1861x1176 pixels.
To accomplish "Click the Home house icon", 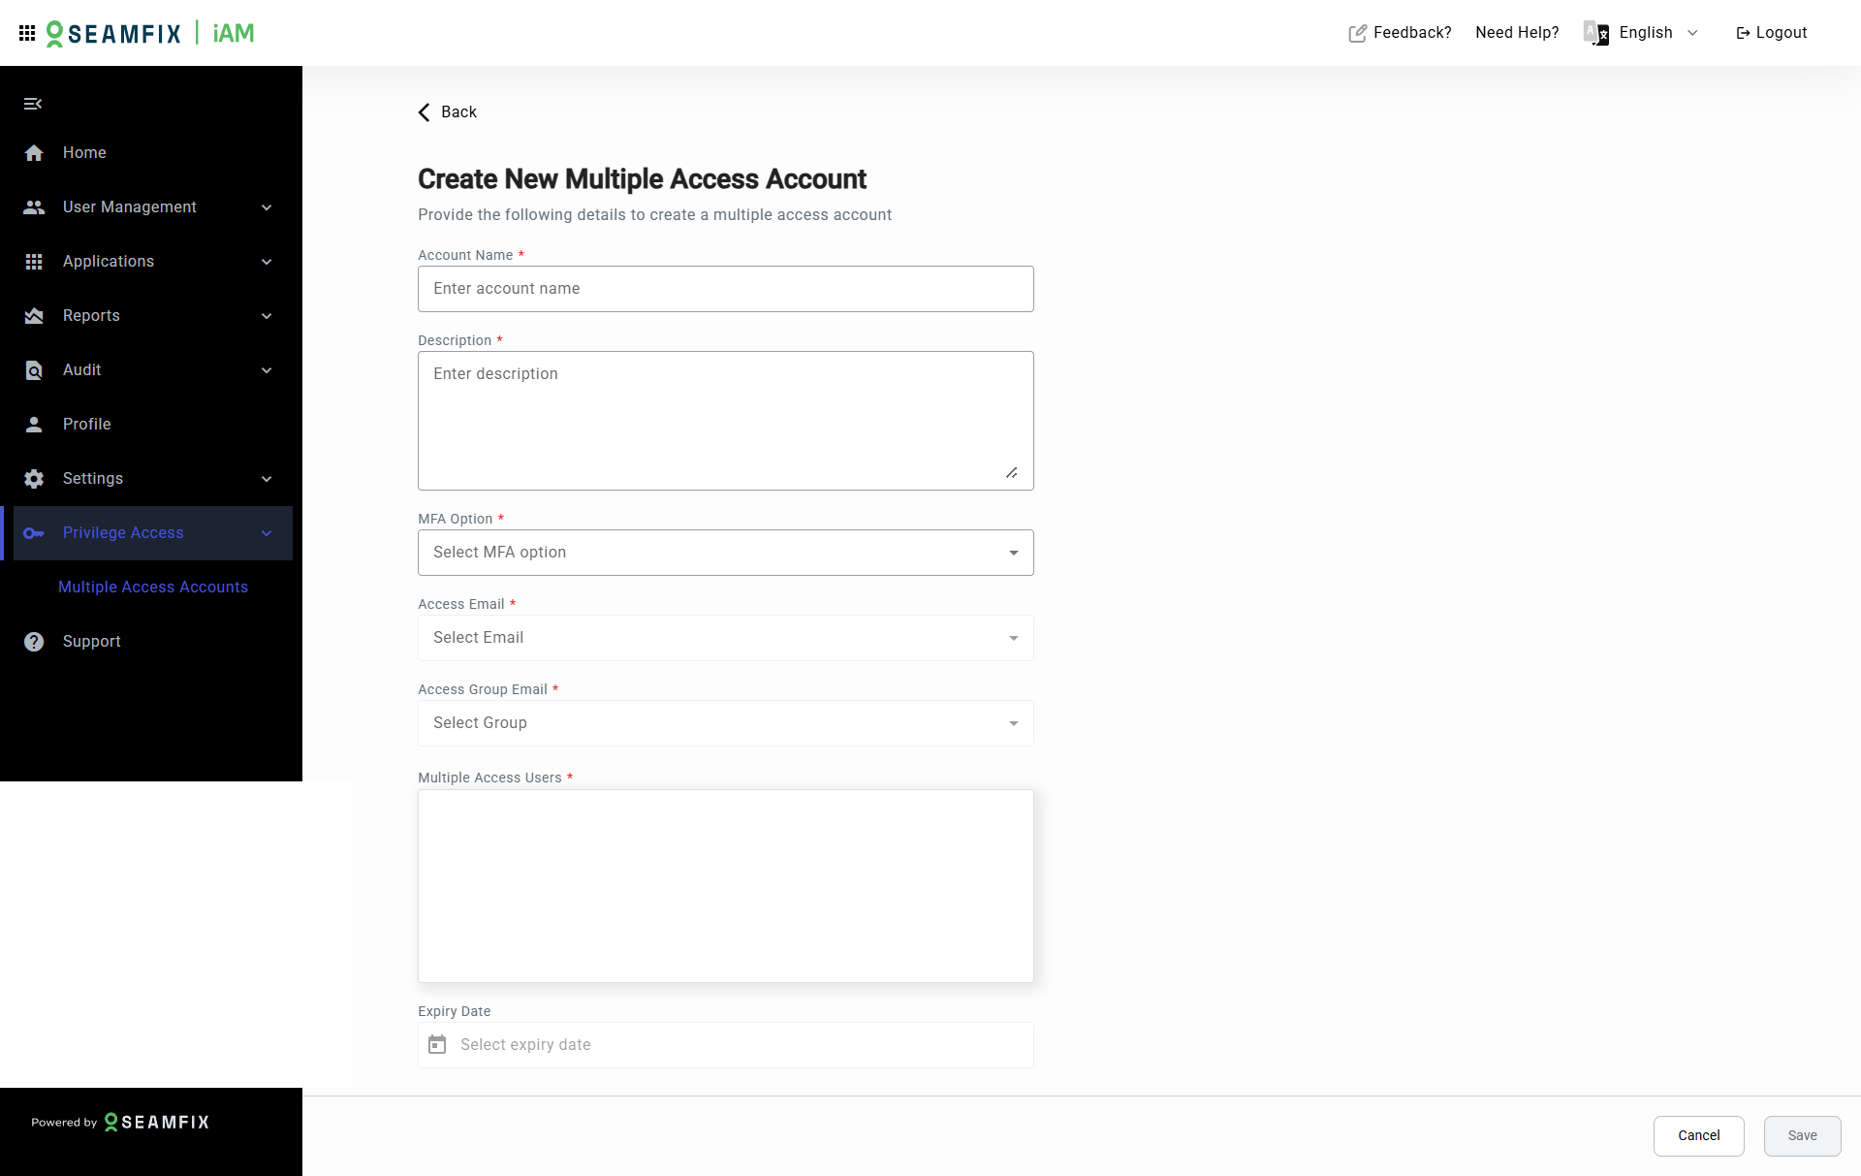I will (34, 153).
